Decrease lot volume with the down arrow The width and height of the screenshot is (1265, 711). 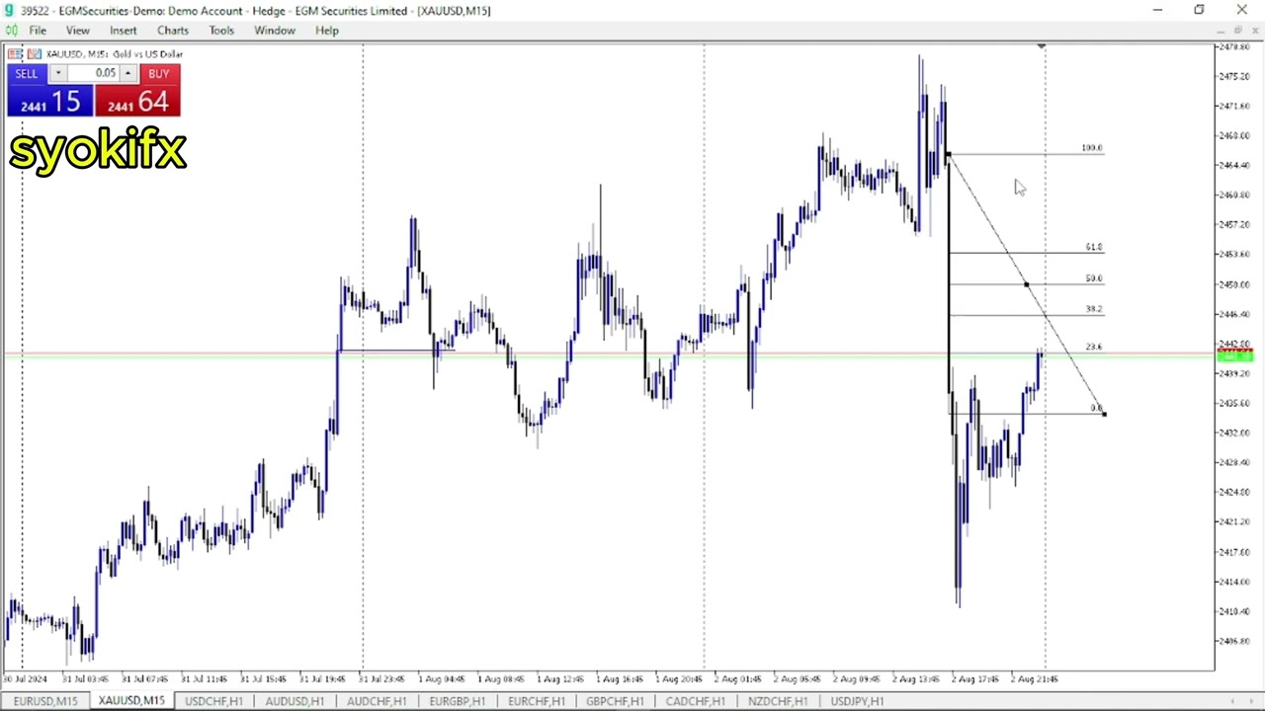pos(57,74)
